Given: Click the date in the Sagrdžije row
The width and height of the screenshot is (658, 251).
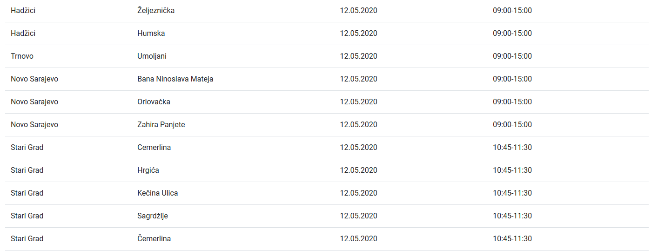Looking at the screenshot, I should pyautogui.click(x=358, y=216).
